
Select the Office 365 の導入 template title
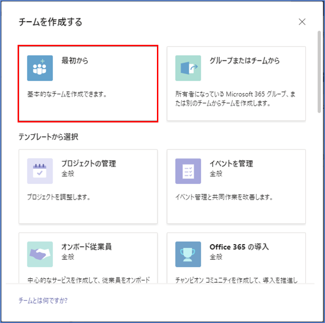(x=239, y=247)
